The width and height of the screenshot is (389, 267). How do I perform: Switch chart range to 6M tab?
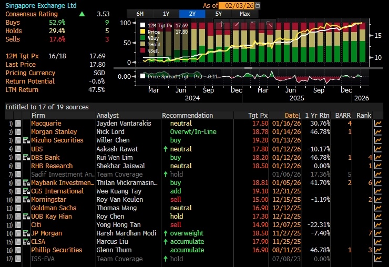point(140,14)
